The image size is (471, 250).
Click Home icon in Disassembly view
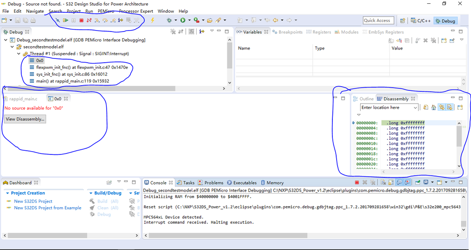coord(433,107)
